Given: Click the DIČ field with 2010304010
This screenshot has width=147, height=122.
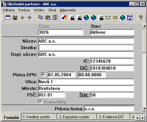Looking at the screenshot, I should coord(112,68).
